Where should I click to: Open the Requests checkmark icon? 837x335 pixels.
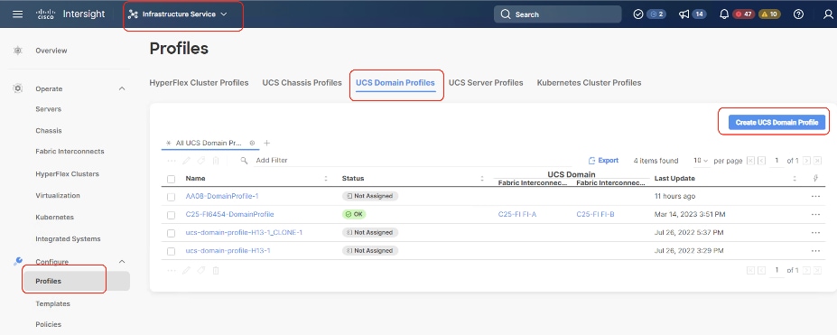click(x=637, y=14)
